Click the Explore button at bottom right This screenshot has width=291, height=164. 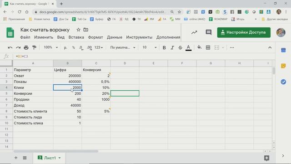(x=267, y=158)
